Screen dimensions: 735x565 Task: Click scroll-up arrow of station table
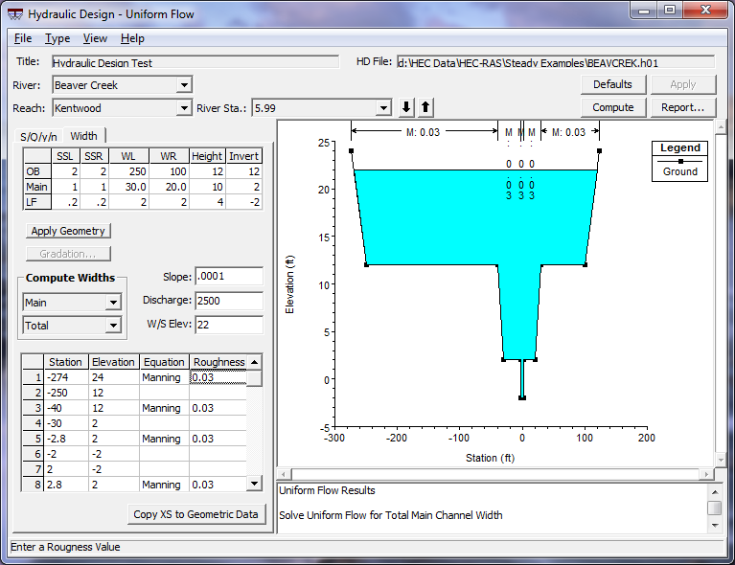click(254, 362)
